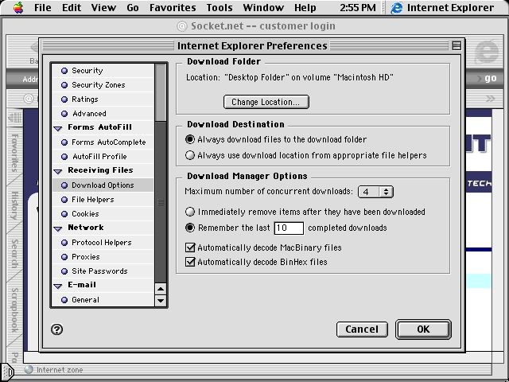This screenshot has height=382, width=509.
Task: Toggle Automatically decode MacBinary files checkbox
Action: point(190,248)
